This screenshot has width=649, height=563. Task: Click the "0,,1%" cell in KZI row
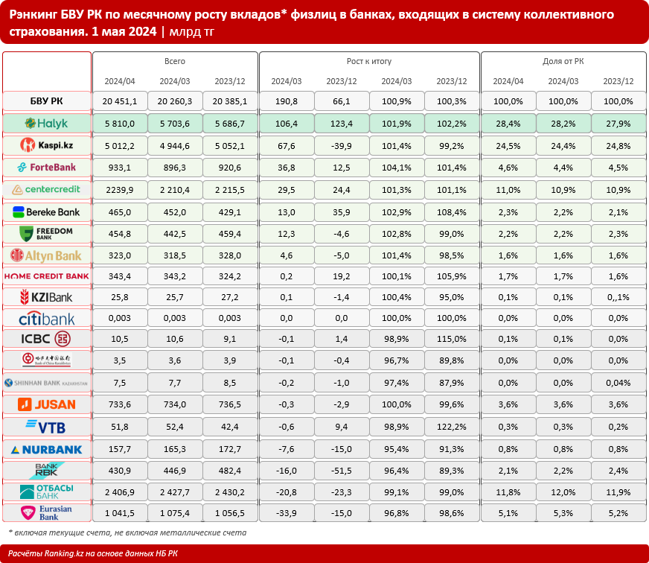pyautogui.click(x=618, y=297)
